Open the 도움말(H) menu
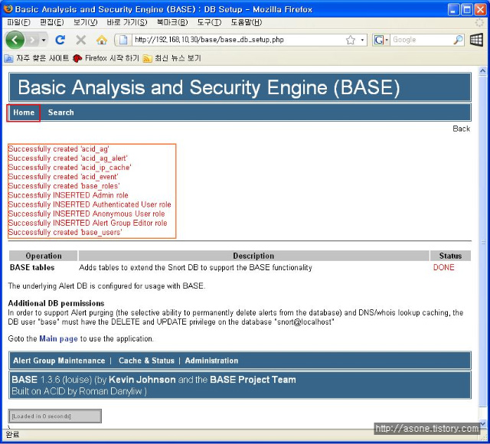 click(x=247, y=22)
